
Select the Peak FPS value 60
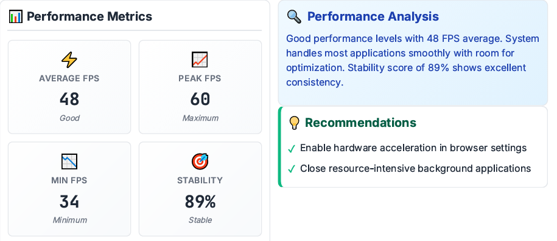(x=200, y=99)
